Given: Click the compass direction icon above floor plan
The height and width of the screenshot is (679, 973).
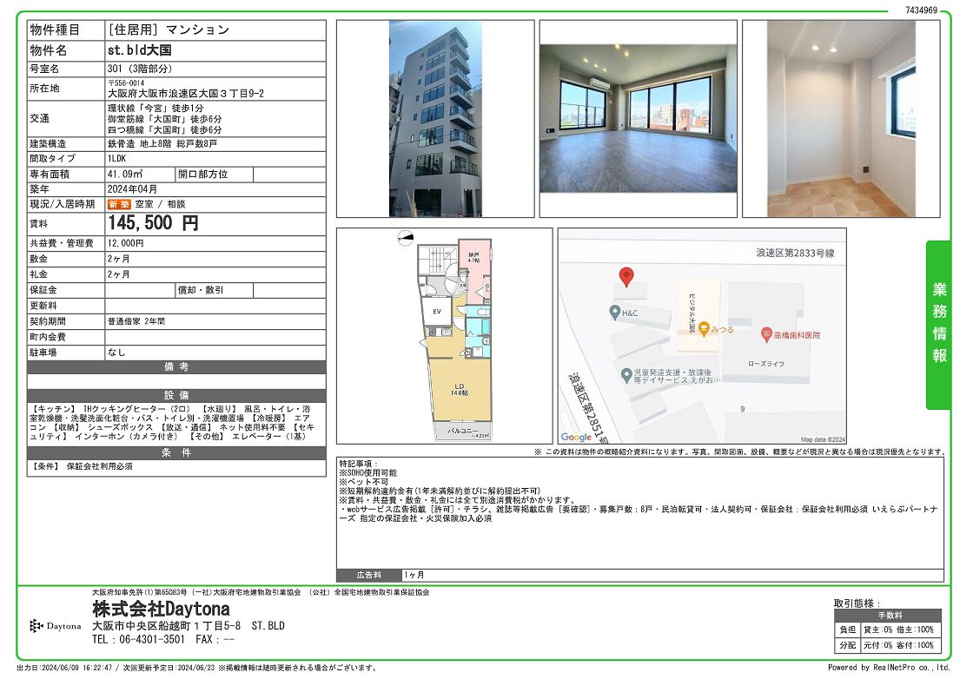Looking at the screenshot, I should pyautogui.click(x=405, y=238).
